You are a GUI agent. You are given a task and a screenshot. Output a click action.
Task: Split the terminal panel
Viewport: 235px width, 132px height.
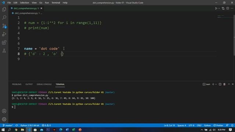pos(220,84)
